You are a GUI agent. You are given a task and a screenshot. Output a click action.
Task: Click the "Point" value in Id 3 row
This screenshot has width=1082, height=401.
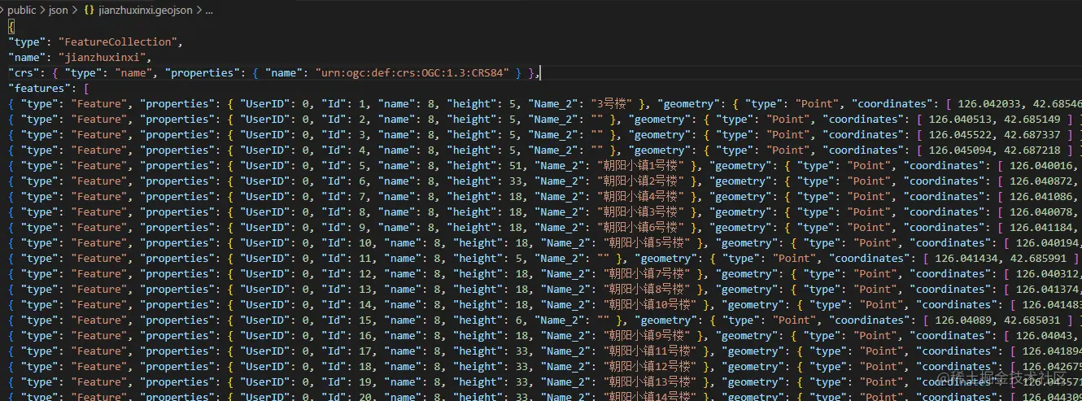(x=787, y=134)
